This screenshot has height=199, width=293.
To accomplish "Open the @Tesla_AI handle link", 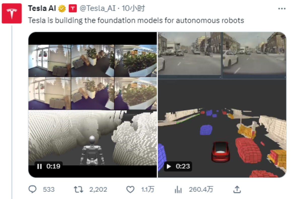I will [98, 8].
